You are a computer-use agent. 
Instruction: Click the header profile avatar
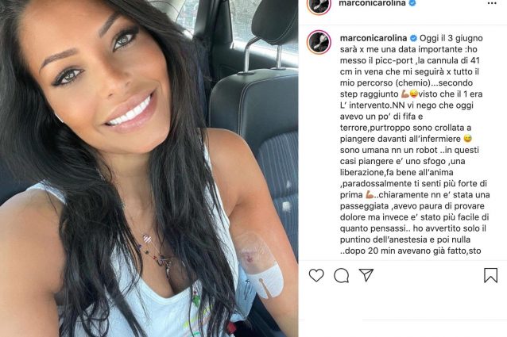point(319,5)
